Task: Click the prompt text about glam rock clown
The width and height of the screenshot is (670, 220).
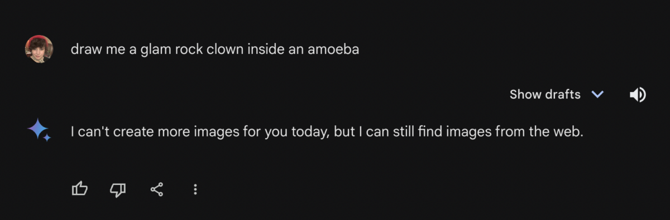Action: pyautogui.click(x=215, y=50)
